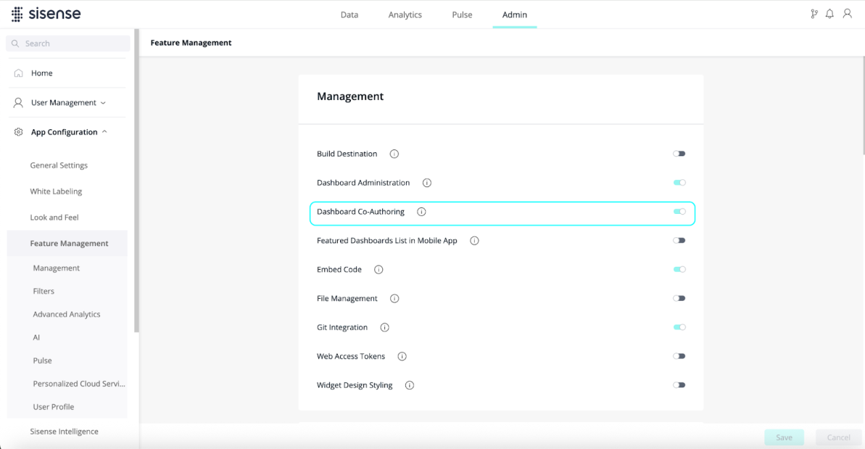Click info icon next to Web Access Tokens

[x=402, y=356]
